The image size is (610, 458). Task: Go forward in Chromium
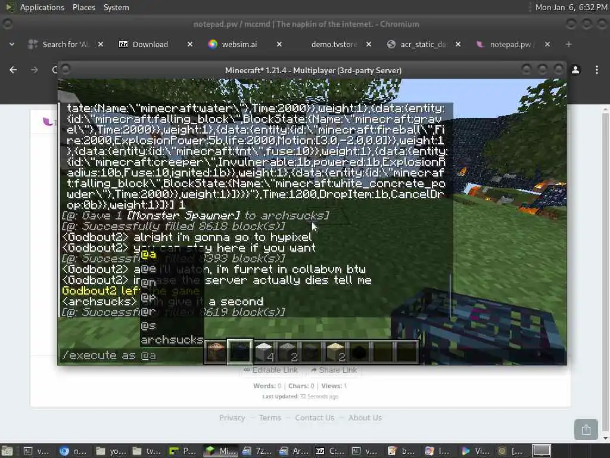tap(34, 70)
